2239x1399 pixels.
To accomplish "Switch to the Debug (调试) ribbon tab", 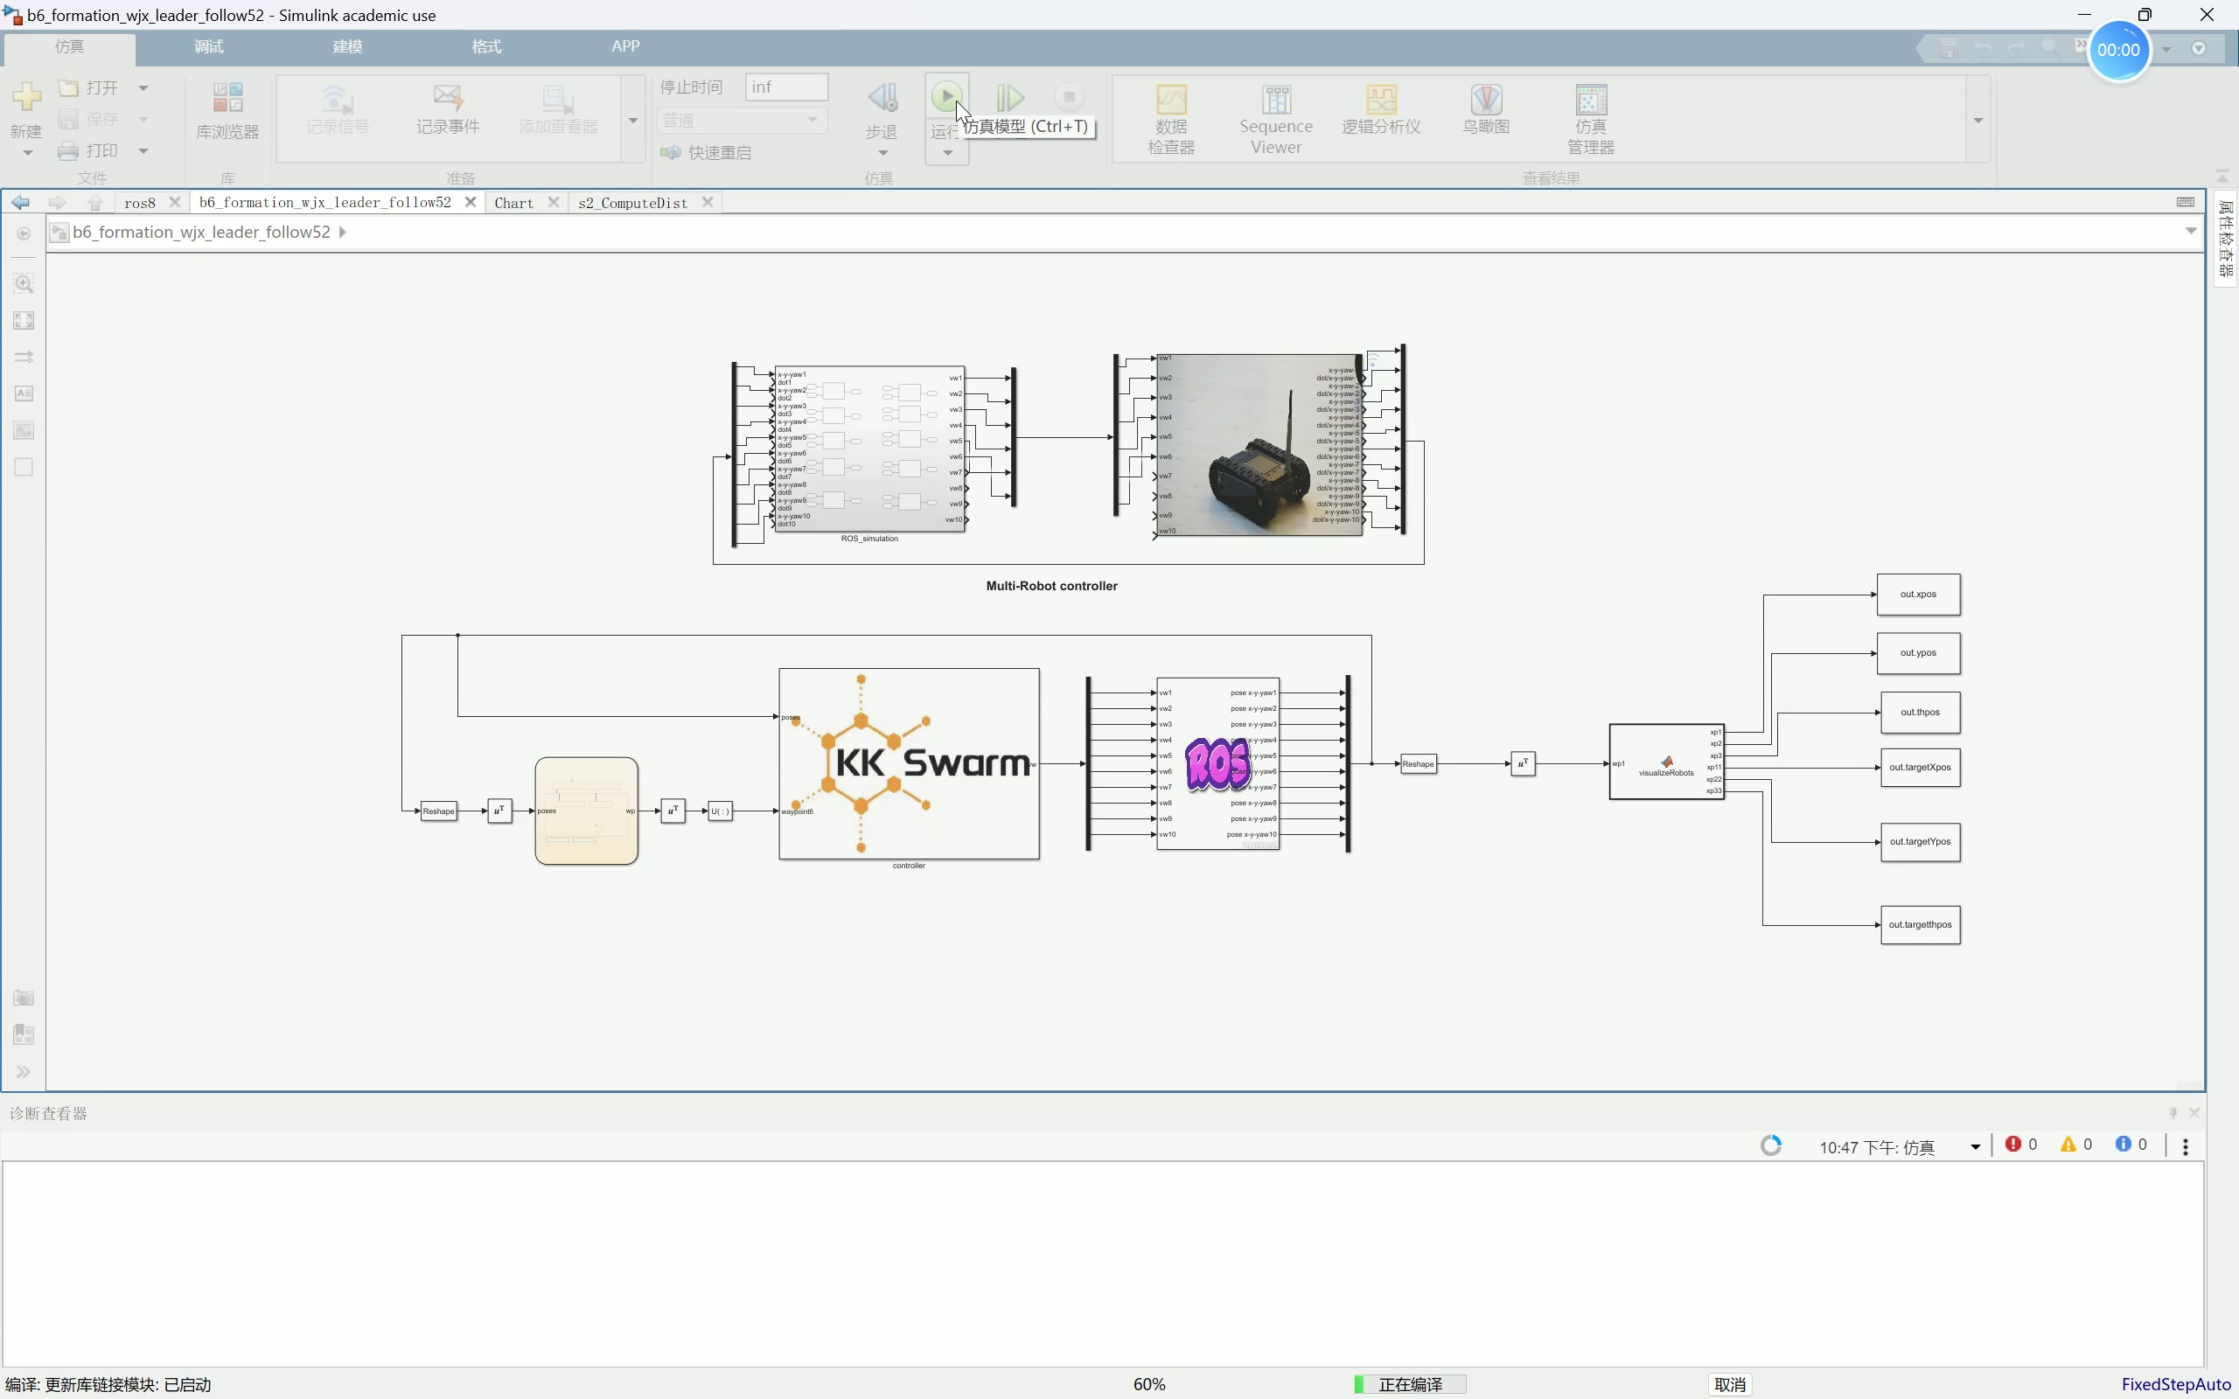I will pos(208,46).
